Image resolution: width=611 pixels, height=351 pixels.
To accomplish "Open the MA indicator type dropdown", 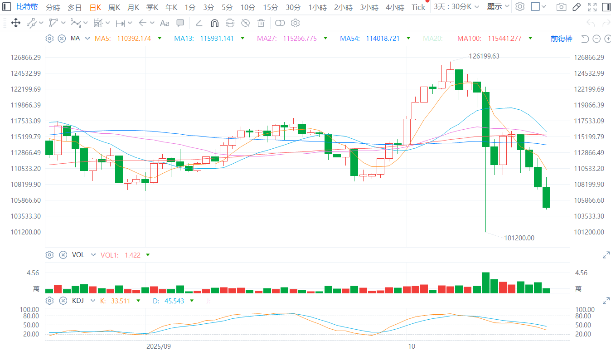I will pos(87,39).
